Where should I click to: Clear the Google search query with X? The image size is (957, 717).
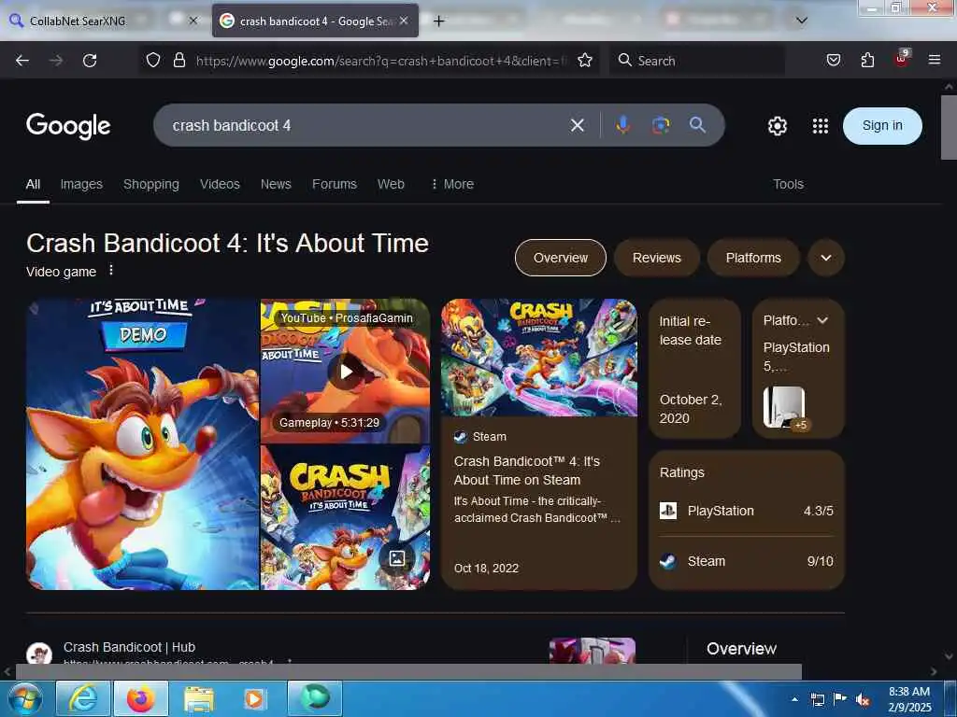click(577, 126)
